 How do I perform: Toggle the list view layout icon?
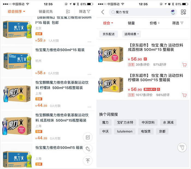(x=68, y=12)
